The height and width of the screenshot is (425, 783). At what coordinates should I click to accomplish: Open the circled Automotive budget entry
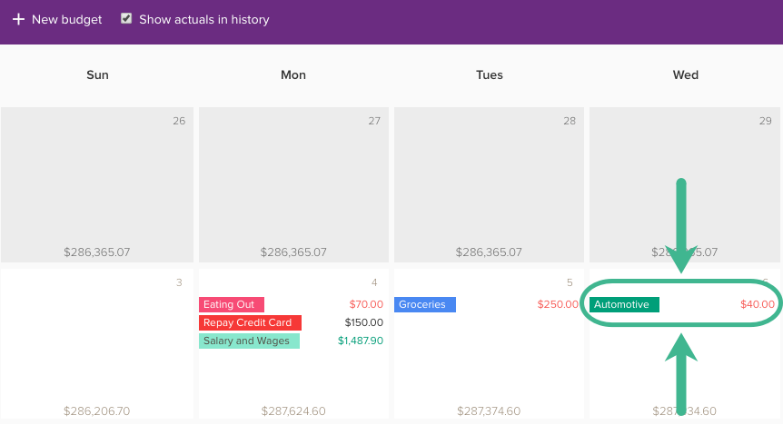pos(624,304)
